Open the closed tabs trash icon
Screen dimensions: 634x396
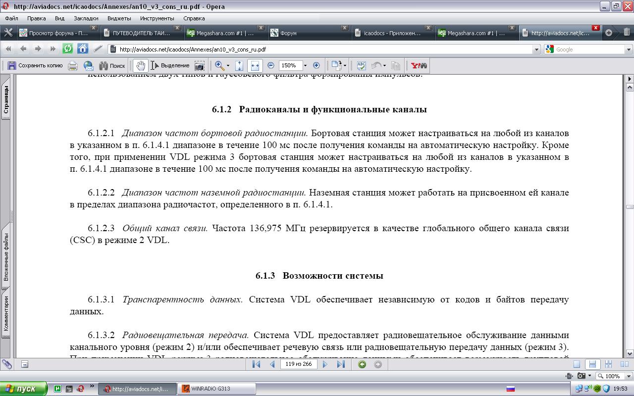(627, 33)
